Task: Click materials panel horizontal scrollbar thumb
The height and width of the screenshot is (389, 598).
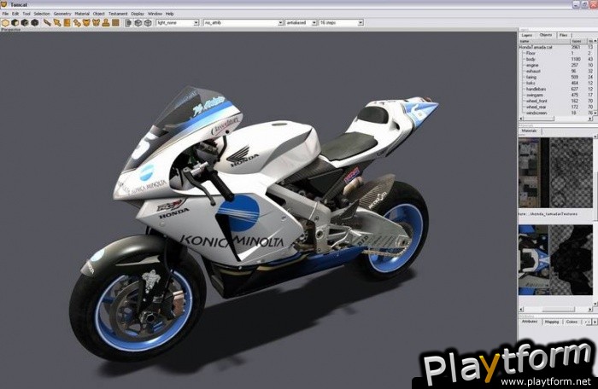Action: coord(559,310)
